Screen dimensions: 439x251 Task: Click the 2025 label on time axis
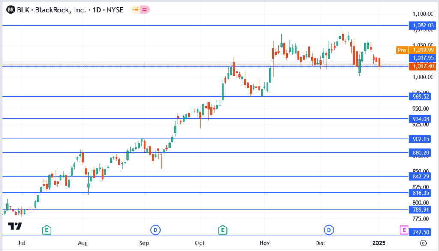[379, 243]
